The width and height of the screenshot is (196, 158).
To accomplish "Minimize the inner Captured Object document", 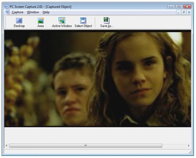I will (x=178, y=12).
